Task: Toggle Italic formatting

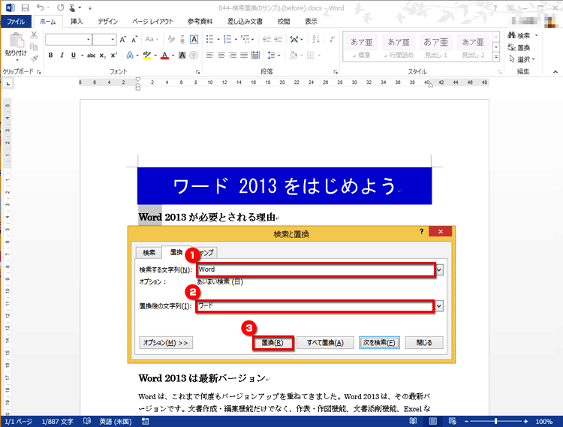Action: coord(62,56)
